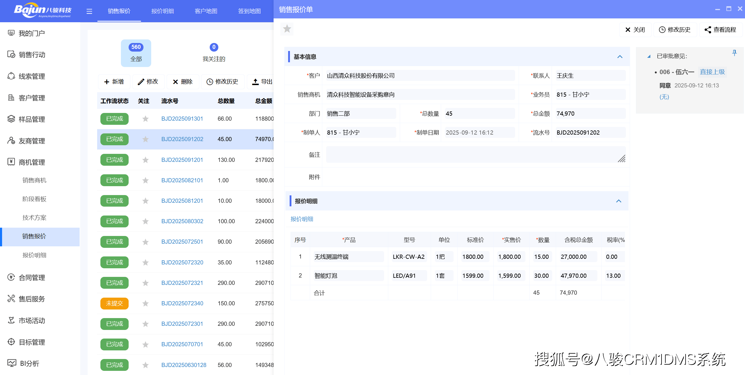This screenshot has height=375, width=745.
Task: Switch to 签到地图 tab
Action: click(249, 11)
